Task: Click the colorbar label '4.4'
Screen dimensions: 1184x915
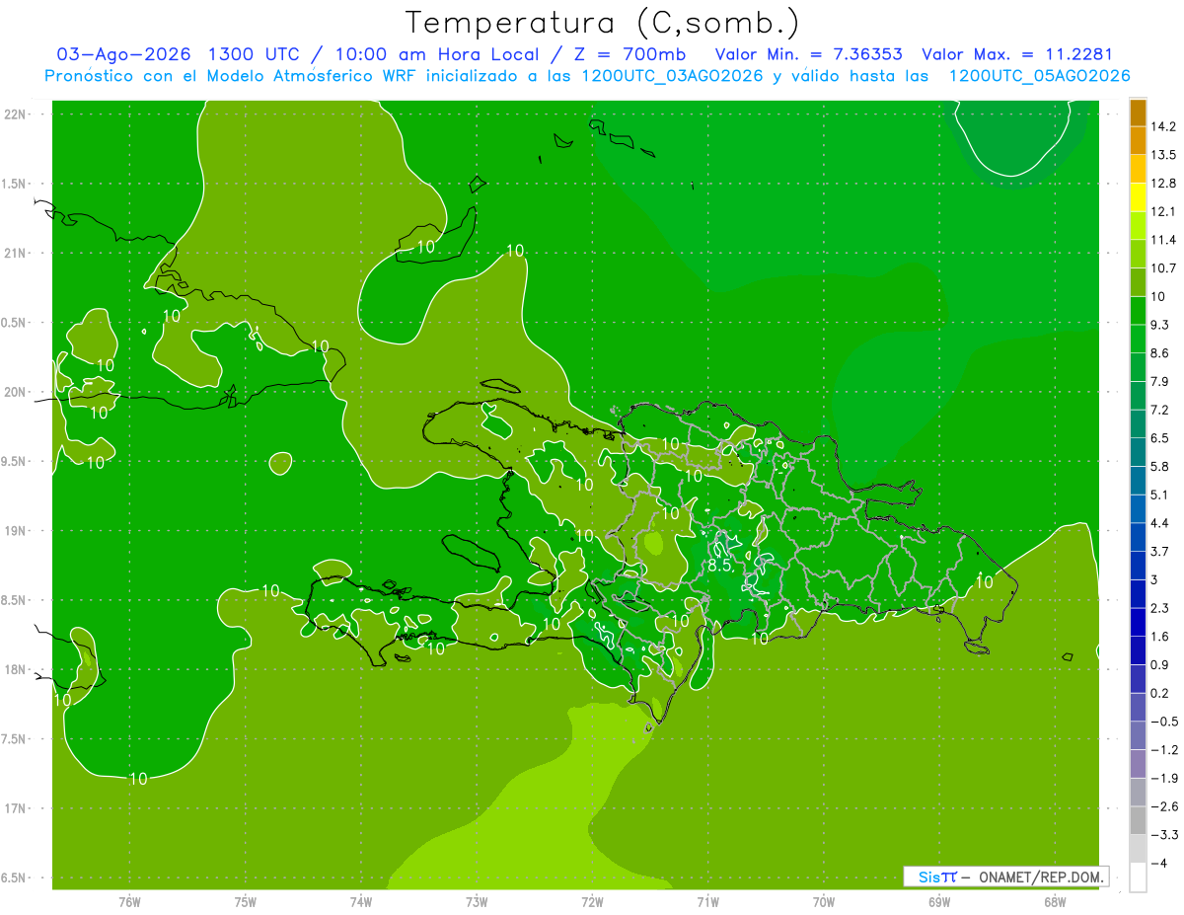Action: [x=1159, y=523]
